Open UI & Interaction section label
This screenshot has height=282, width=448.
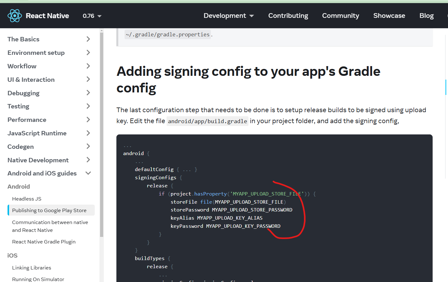(x=31, y=80)
